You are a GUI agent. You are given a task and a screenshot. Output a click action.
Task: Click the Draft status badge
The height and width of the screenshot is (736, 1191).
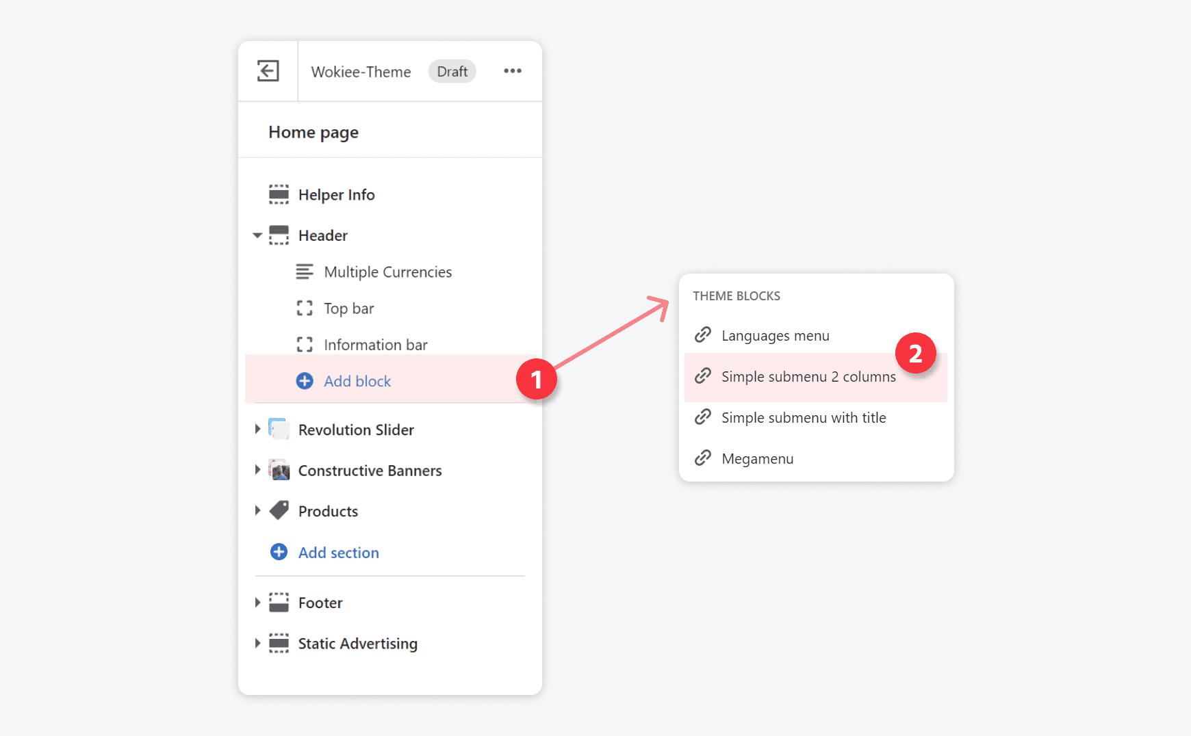click(x=452, y=71)
